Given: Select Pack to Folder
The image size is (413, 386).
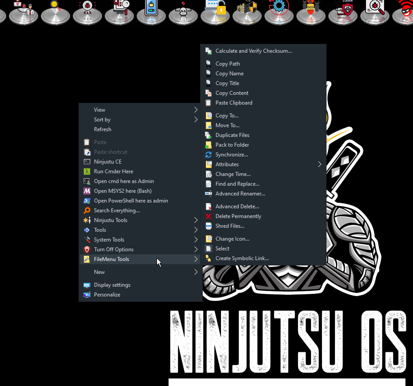Looking at the screenshot, I should pos(263,145).
